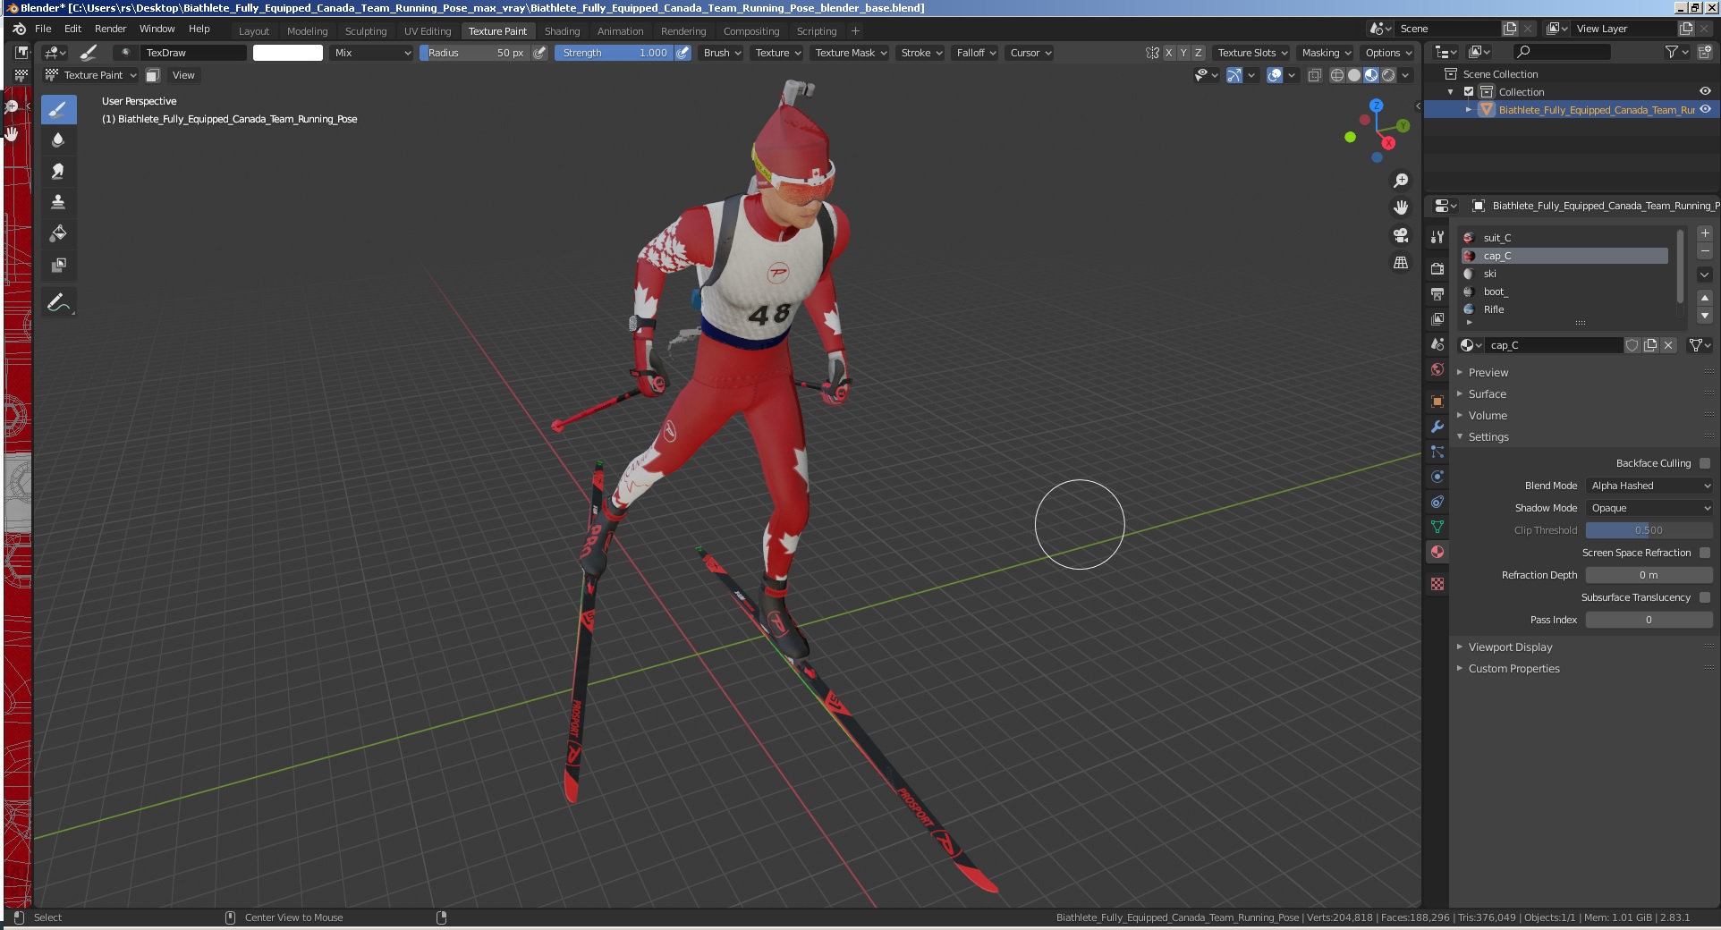Select the Draw brush tool
Screen dimensions: 1721x930
point(58,110)
